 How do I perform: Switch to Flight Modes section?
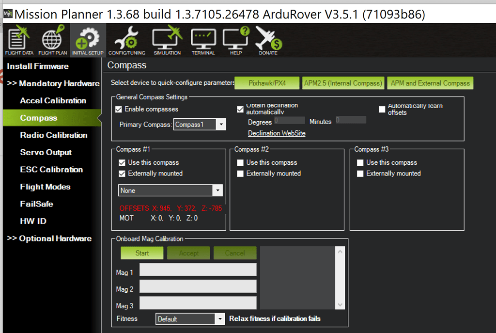(45, 187)
